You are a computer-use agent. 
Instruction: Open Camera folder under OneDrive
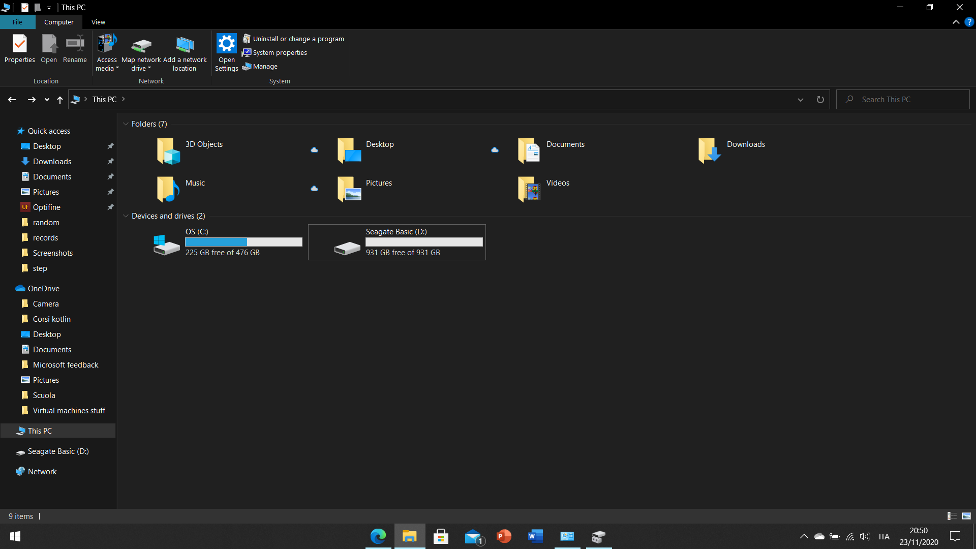(x=46, y=304)
